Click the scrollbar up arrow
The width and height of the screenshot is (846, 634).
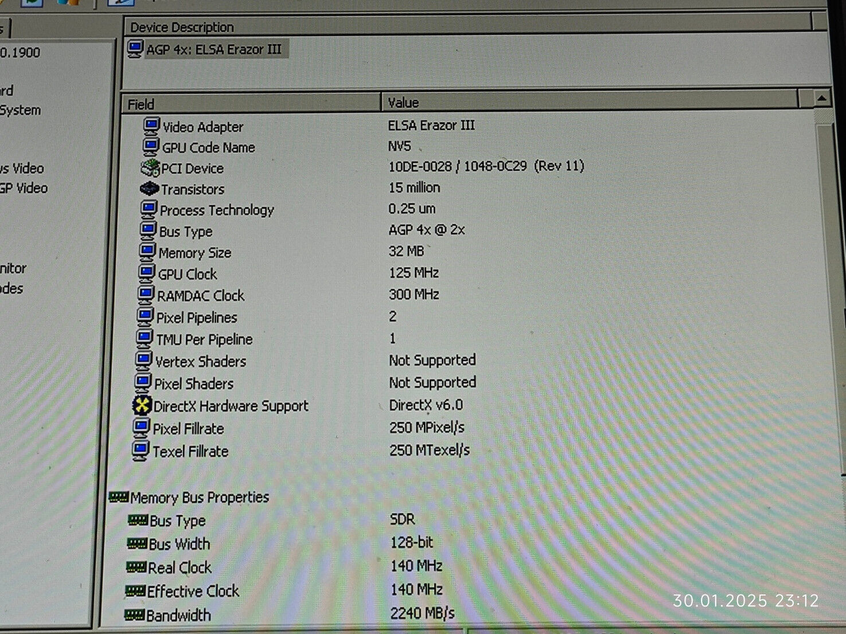(x=822, y=99)
